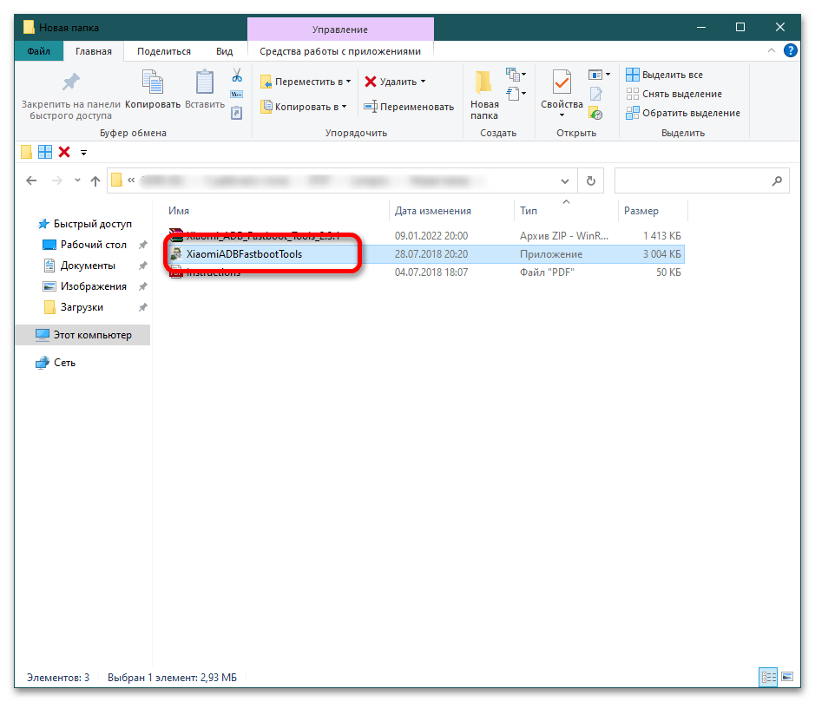Click the new item icon

pos(513,75)
